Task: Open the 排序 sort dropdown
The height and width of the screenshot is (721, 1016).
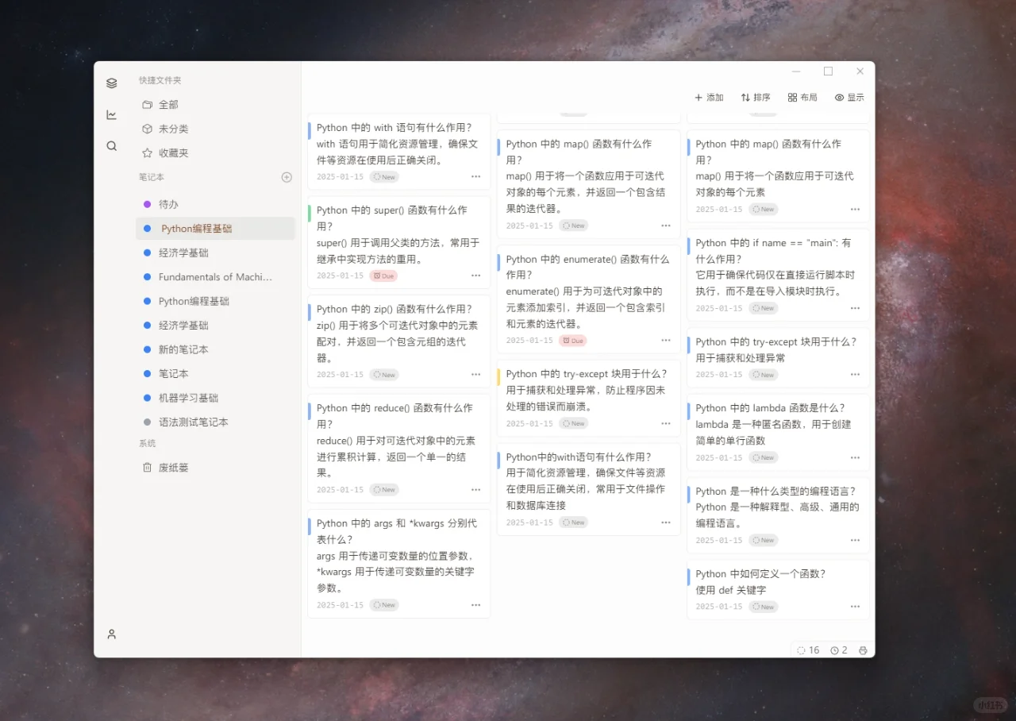Action: (x=755, y=97)
